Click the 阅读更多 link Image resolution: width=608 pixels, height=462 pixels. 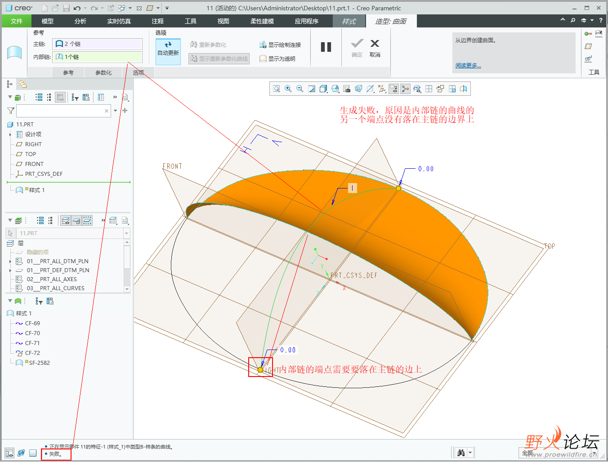[x=468, y=66]
